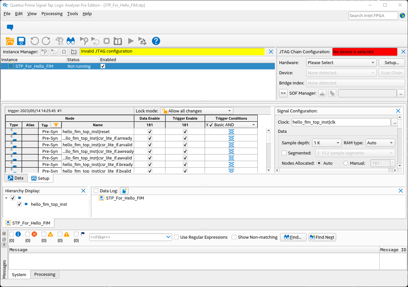Screen dimensions: 408x287
Task: Open the Processing menu
Action: (52, 13)
